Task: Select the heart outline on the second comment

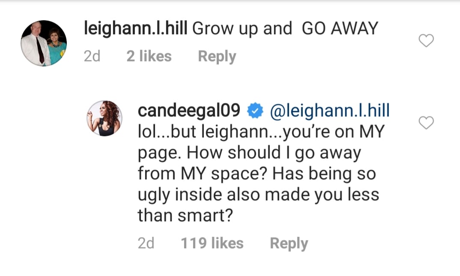Action: click(x=426, y=122)
